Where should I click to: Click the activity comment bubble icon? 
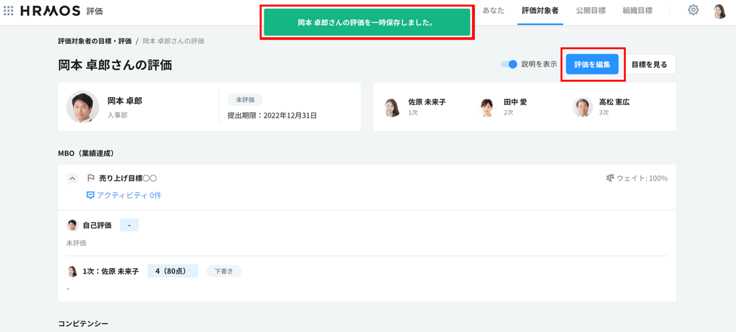pyautogui.click(x=90, y=195)
